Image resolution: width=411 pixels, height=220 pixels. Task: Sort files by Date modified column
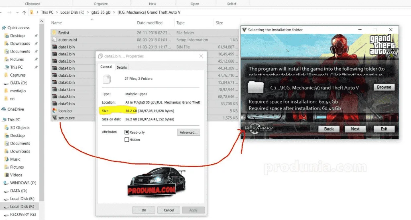[x=150, y=23]
